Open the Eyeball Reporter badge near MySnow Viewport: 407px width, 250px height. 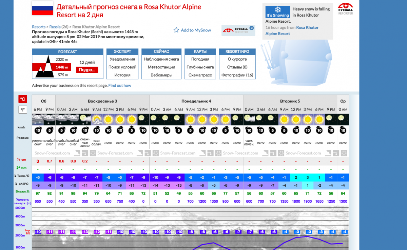238,30
